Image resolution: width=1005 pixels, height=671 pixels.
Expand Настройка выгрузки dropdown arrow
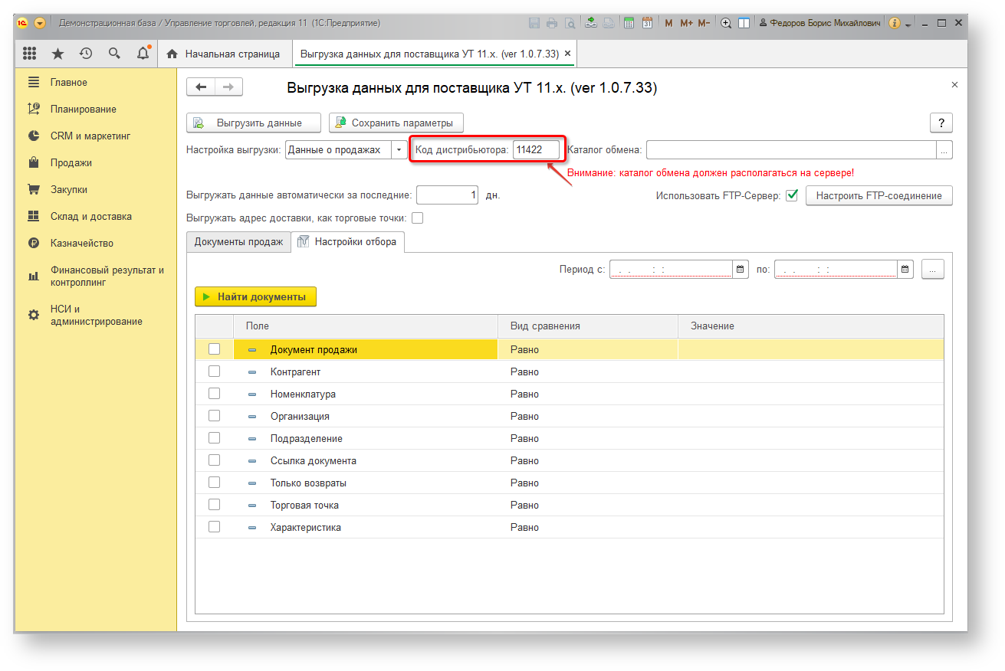point(399,150)
